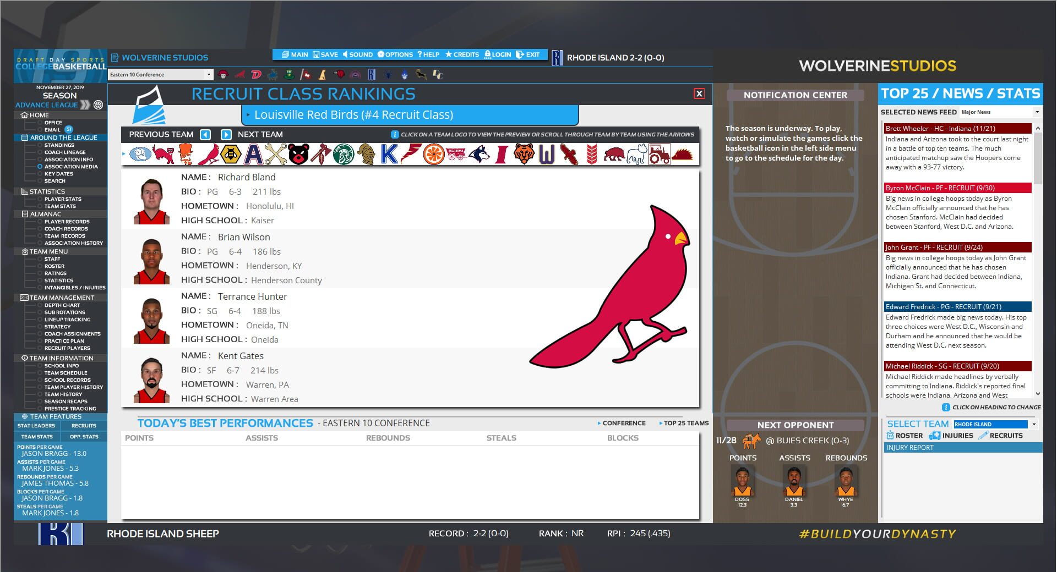This screenshot has height=572, width=1057.
Task: Expand the Select Team dropdown
Action: (x=1034, y=424)
